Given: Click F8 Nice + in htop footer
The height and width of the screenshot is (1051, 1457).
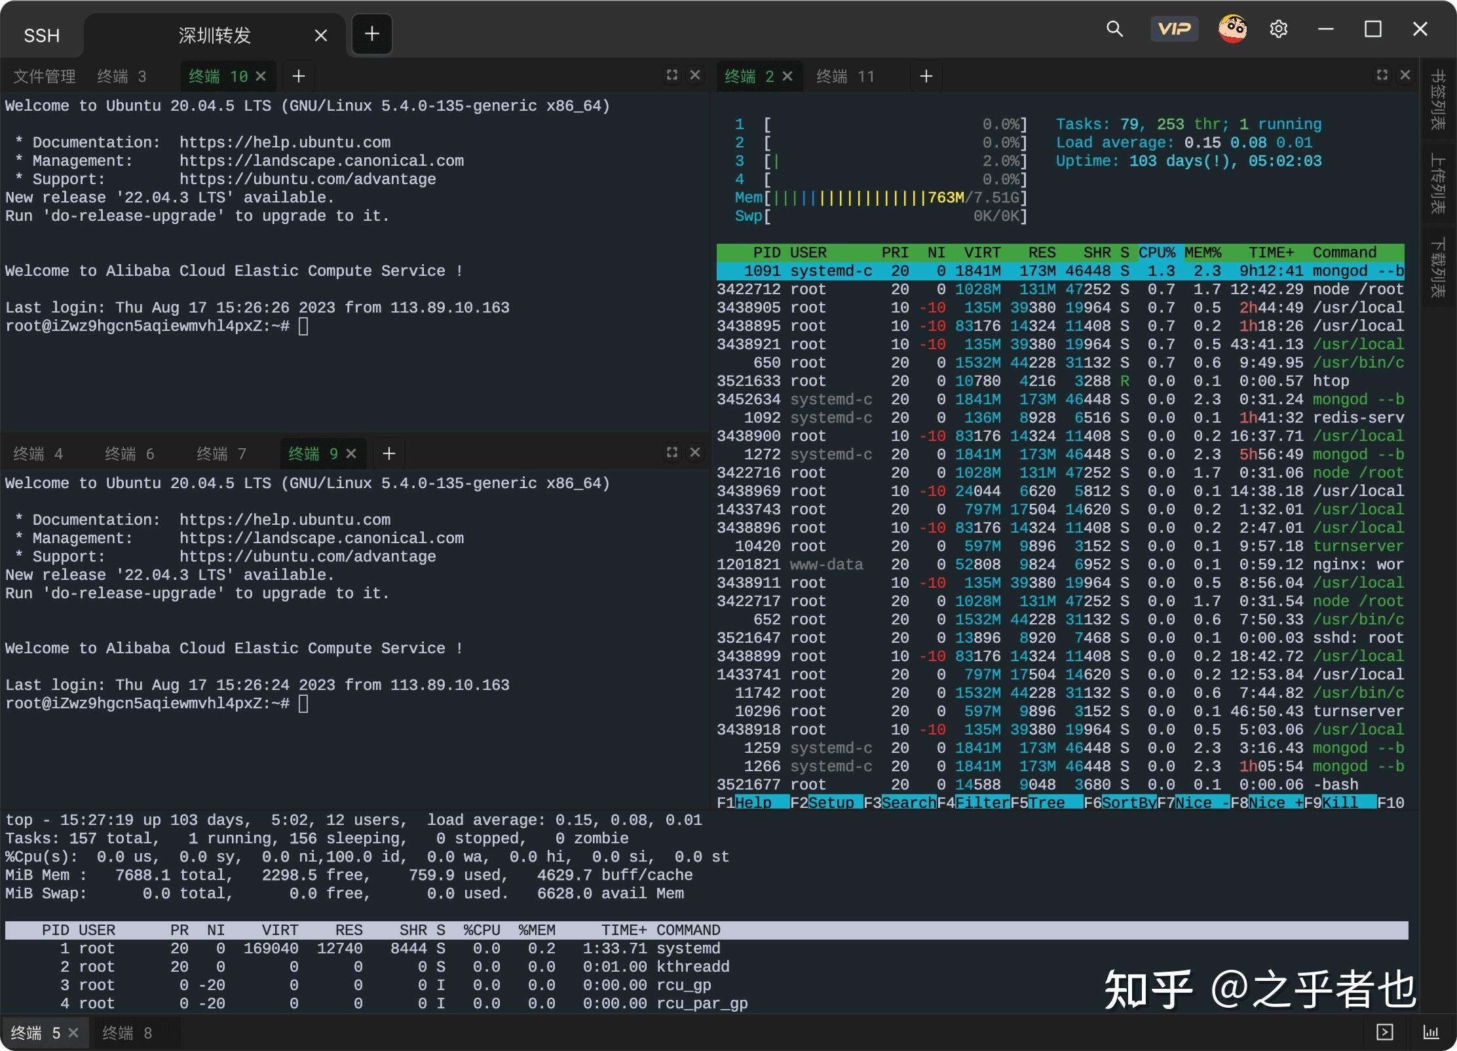Looking at the screenshot, I should coord(1267,803).
